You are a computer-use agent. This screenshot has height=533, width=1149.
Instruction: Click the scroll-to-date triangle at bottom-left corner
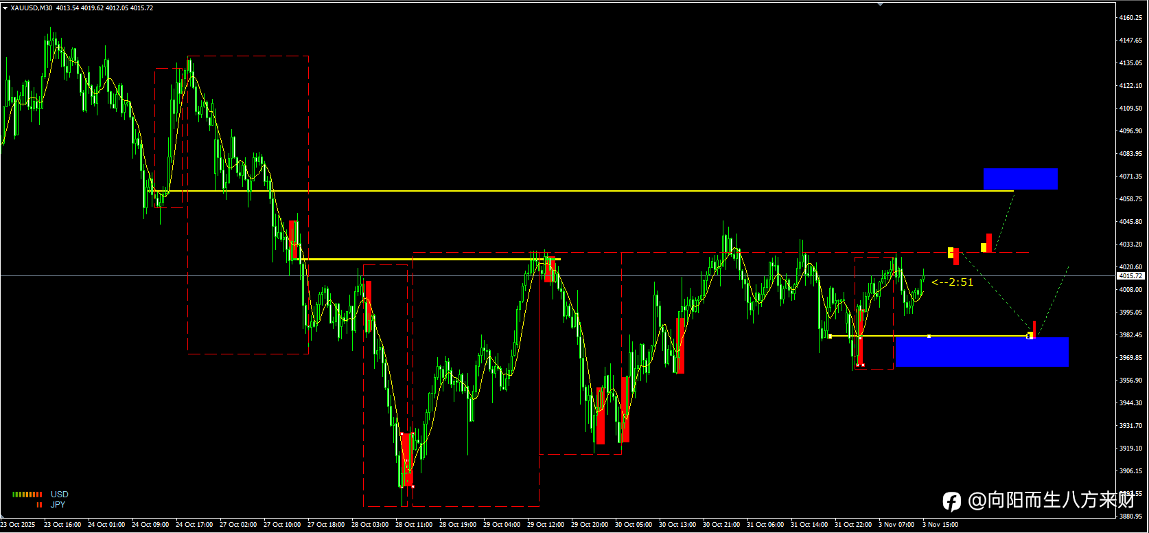point(3,517)
